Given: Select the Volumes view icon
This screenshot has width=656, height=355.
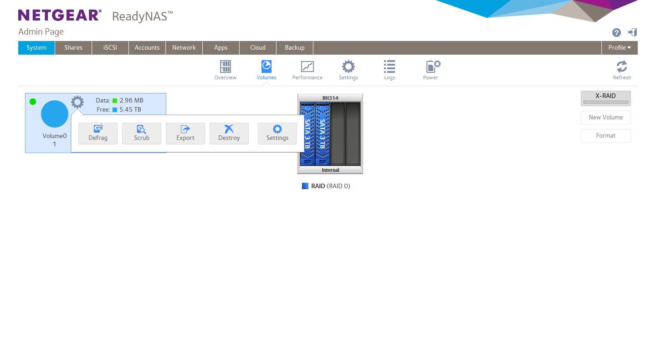Looking at the screenshot, I should pyautogui.click(x=266, y=70).
